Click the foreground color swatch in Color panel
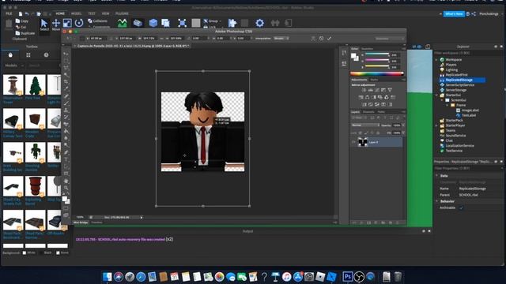The width and height of the screenshot is (506, 284). (353, 56)
